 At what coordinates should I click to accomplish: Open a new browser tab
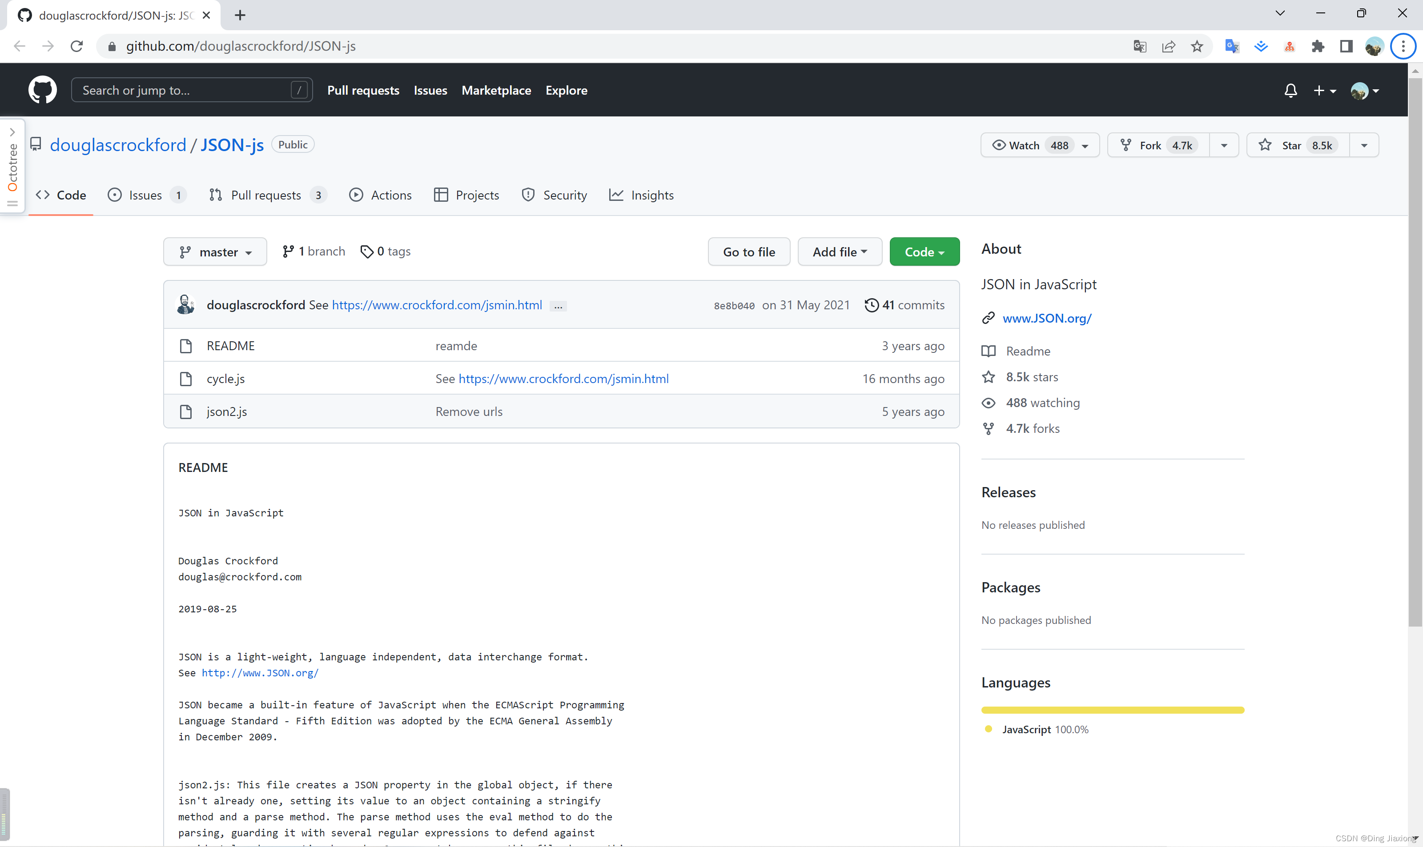(240, 16)
